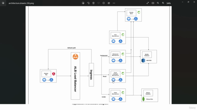Close the Photos window
The height and width of the screenshot is (110, 197).
click(x=194, y=2)
